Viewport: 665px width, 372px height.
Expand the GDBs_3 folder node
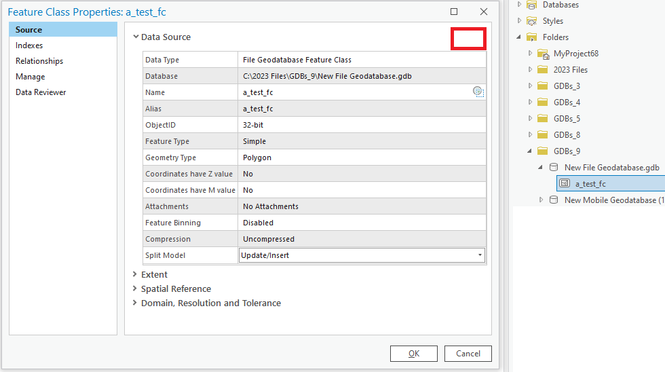[531, 86]
